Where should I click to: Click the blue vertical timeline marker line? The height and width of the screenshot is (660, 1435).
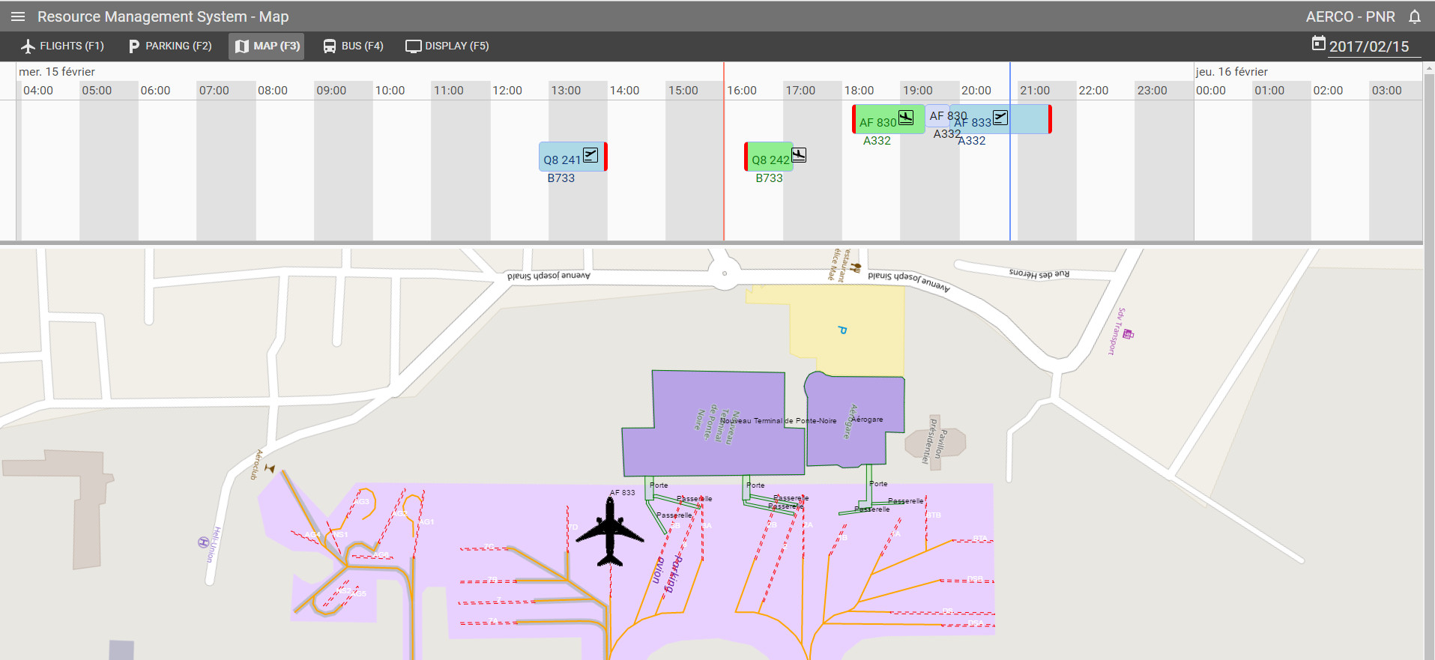[x=1010, y=195]
